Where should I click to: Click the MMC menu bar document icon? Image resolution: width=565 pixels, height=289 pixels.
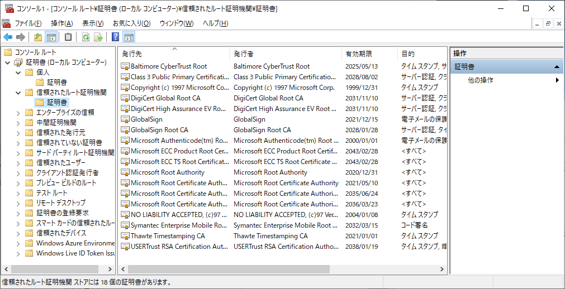pos(7,23)
